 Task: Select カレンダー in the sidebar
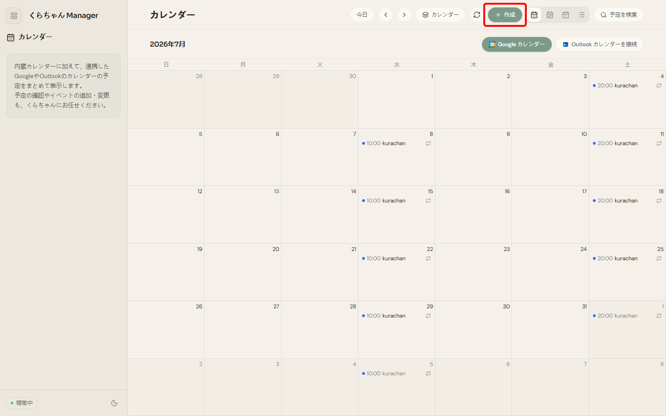click(30, 37)
